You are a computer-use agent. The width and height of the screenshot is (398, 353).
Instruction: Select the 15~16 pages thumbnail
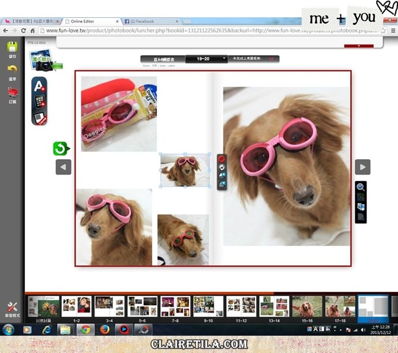coord(306,306)
